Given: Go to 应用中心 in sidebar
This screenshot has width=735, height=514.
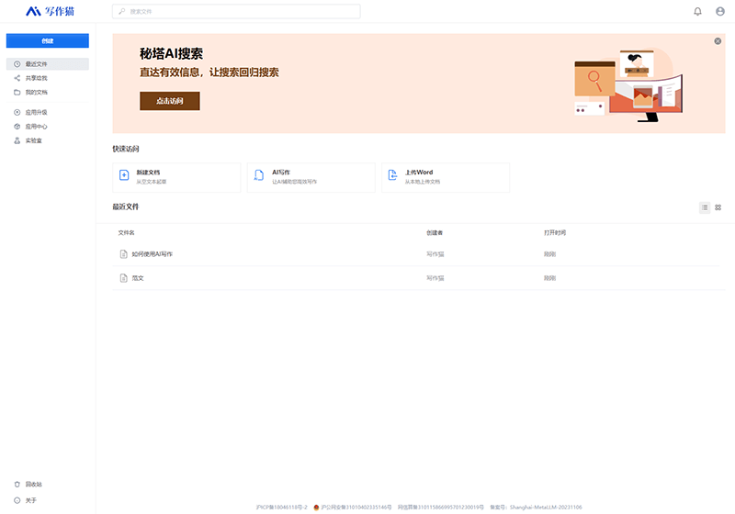Looking at the screenshot, I should [36, 127].
